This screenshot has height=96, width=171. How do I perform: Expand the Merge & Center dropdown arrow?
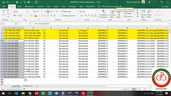tap(77, 16)
